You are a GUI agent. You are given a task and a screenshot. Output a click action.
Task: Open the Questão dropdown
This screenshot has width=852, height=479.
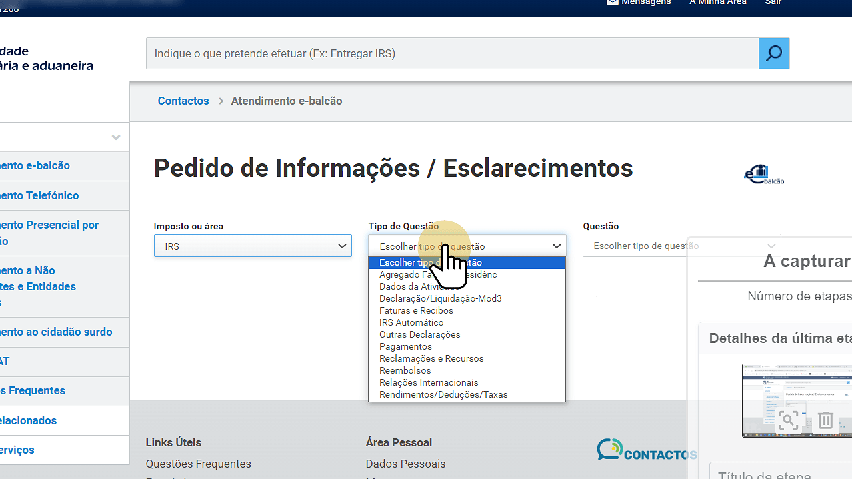pos(681,246)
